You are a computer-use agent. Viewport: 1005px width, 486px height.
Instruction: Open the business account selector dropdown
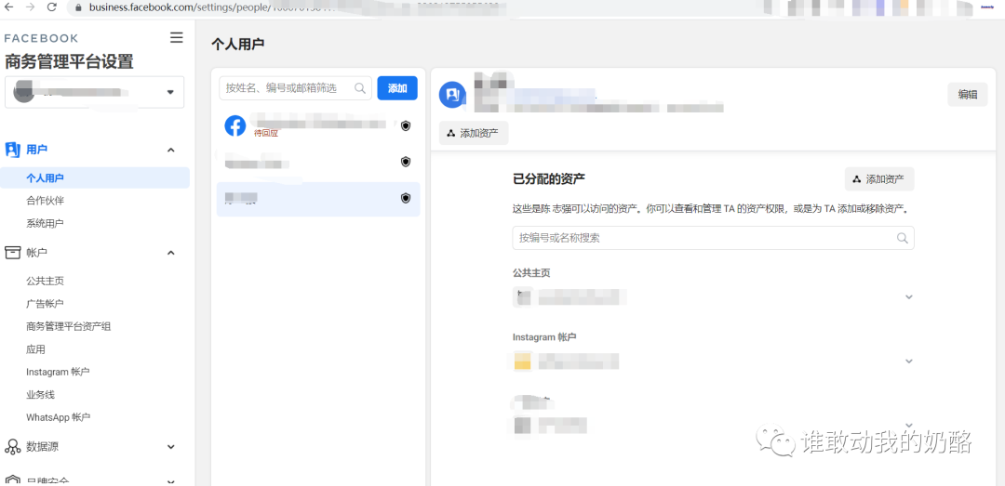coord(94,92)
